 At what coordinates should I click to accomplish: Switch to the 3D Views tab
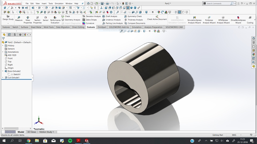[32, 132]
